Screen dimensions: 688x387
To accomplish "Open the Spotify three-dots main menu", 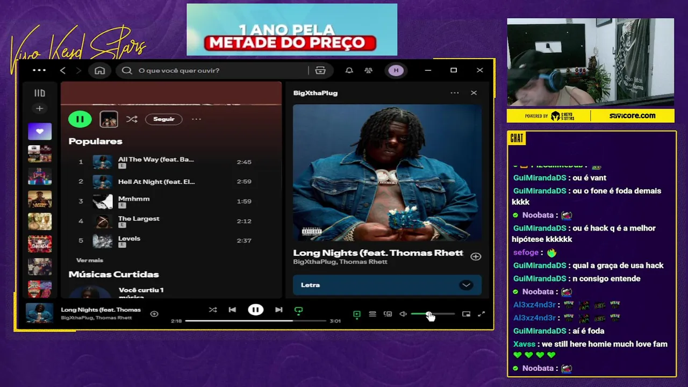I will [x=39, y=70].
